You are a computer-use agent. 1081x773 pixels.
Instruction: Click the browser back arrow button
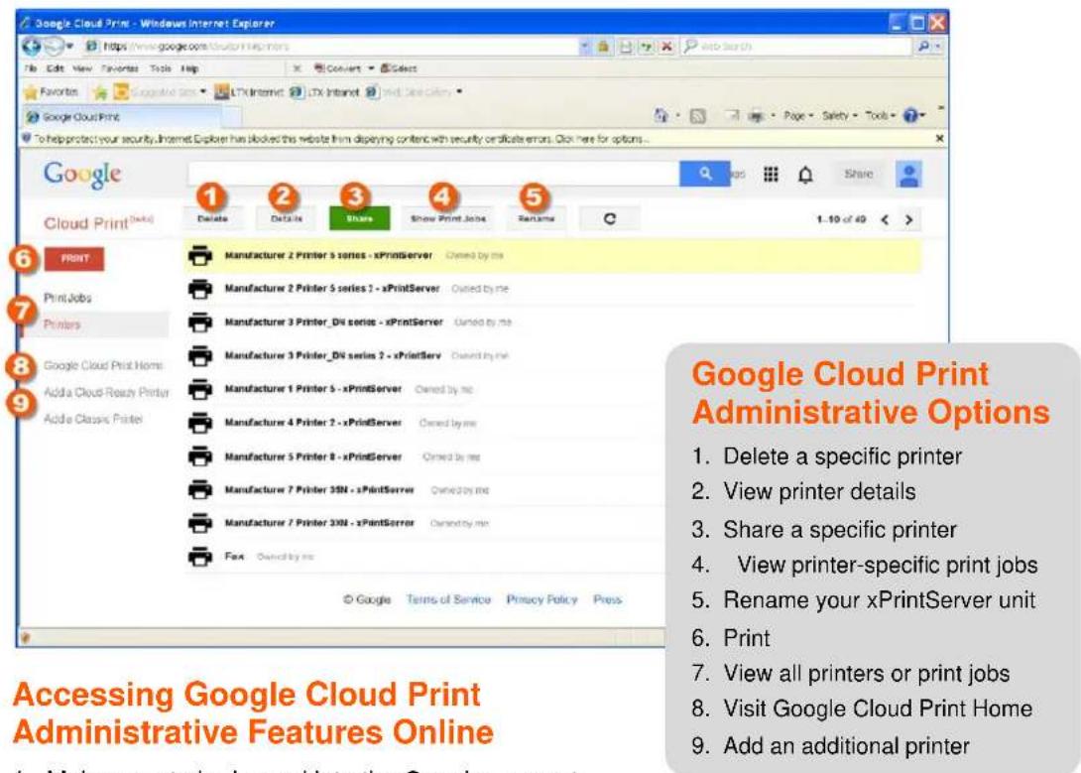click(31, 46)
